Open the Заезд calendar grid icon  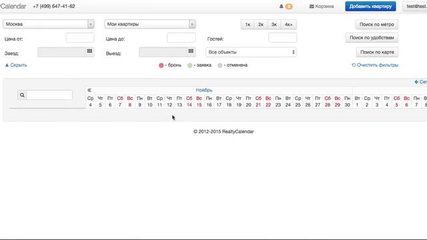[89, 51]
